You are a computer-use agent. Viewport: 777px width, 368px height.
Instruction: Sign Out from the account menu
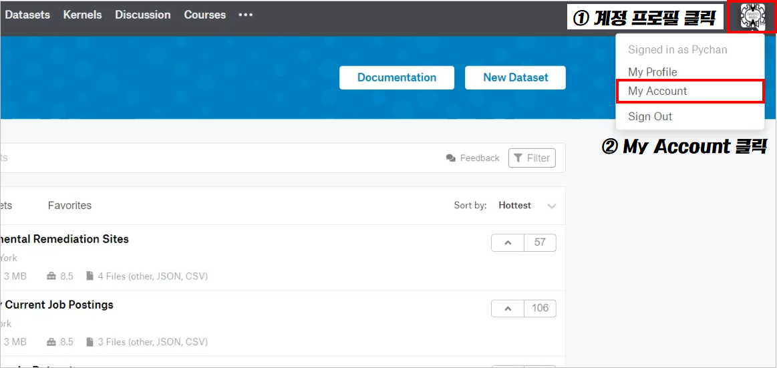click(649, 117)
